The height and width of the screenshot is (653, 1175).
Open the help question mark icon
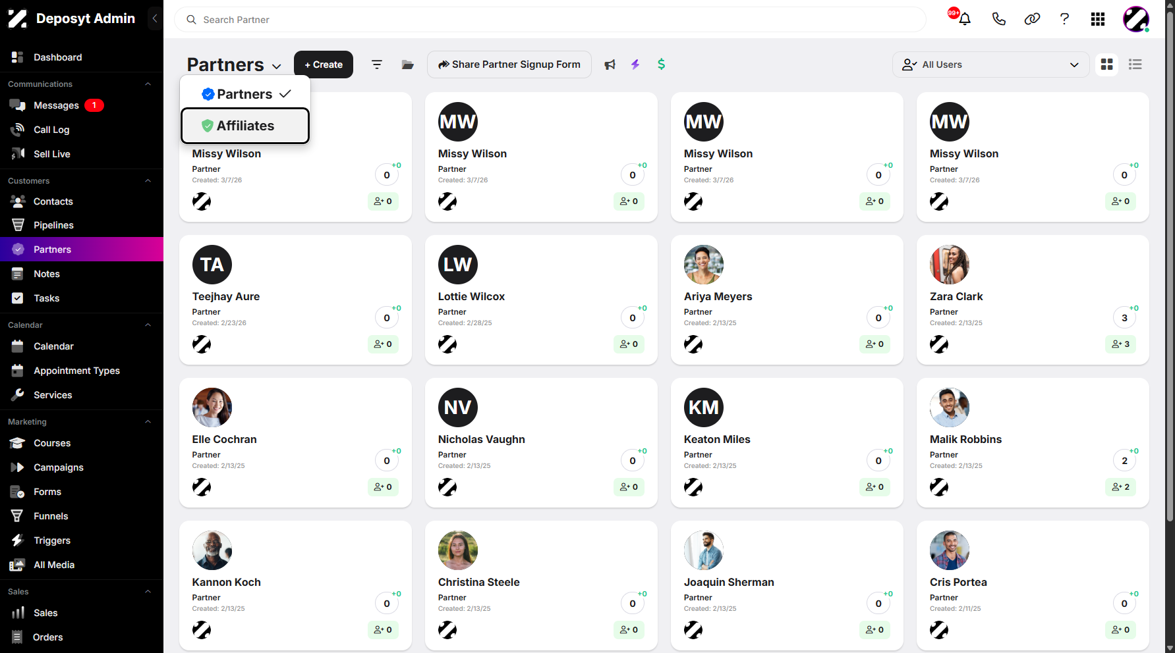coord(1064,19)
